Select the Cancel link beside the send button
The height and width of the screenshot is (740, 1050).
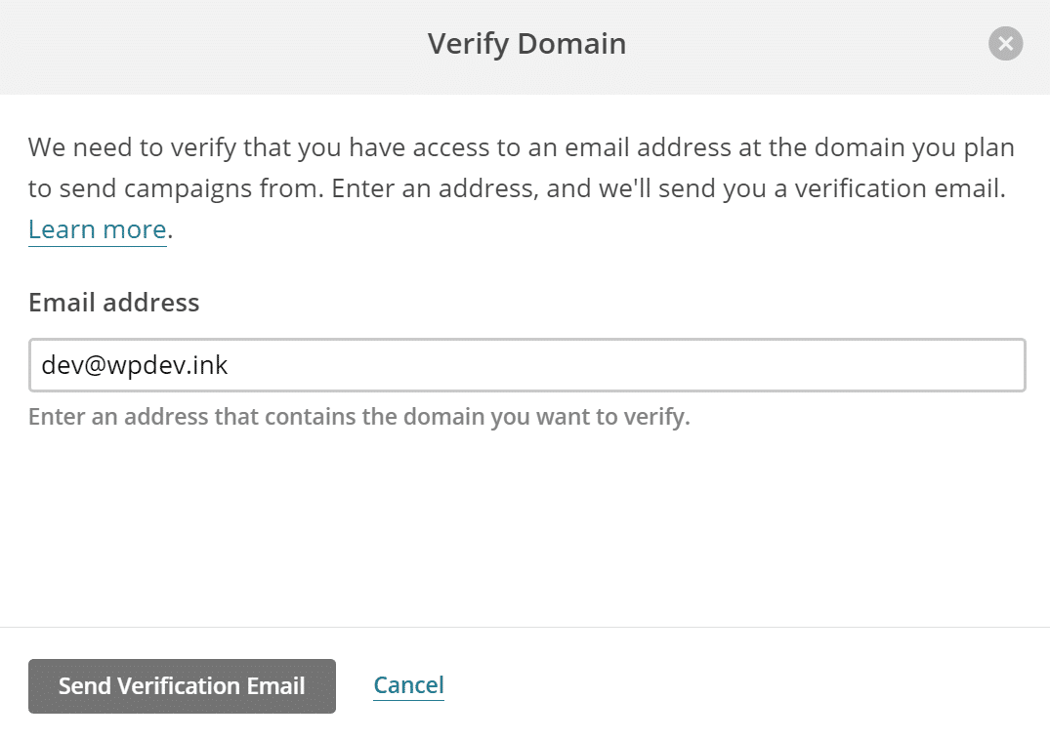point(408,685)
